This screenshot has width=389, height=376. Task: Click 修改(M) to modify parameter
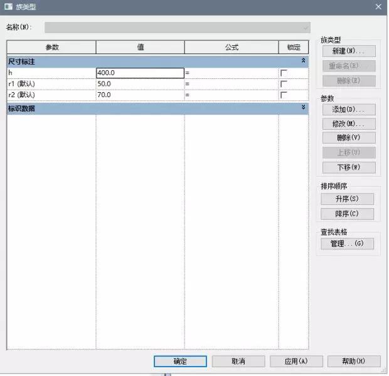[x=349, y=123]
